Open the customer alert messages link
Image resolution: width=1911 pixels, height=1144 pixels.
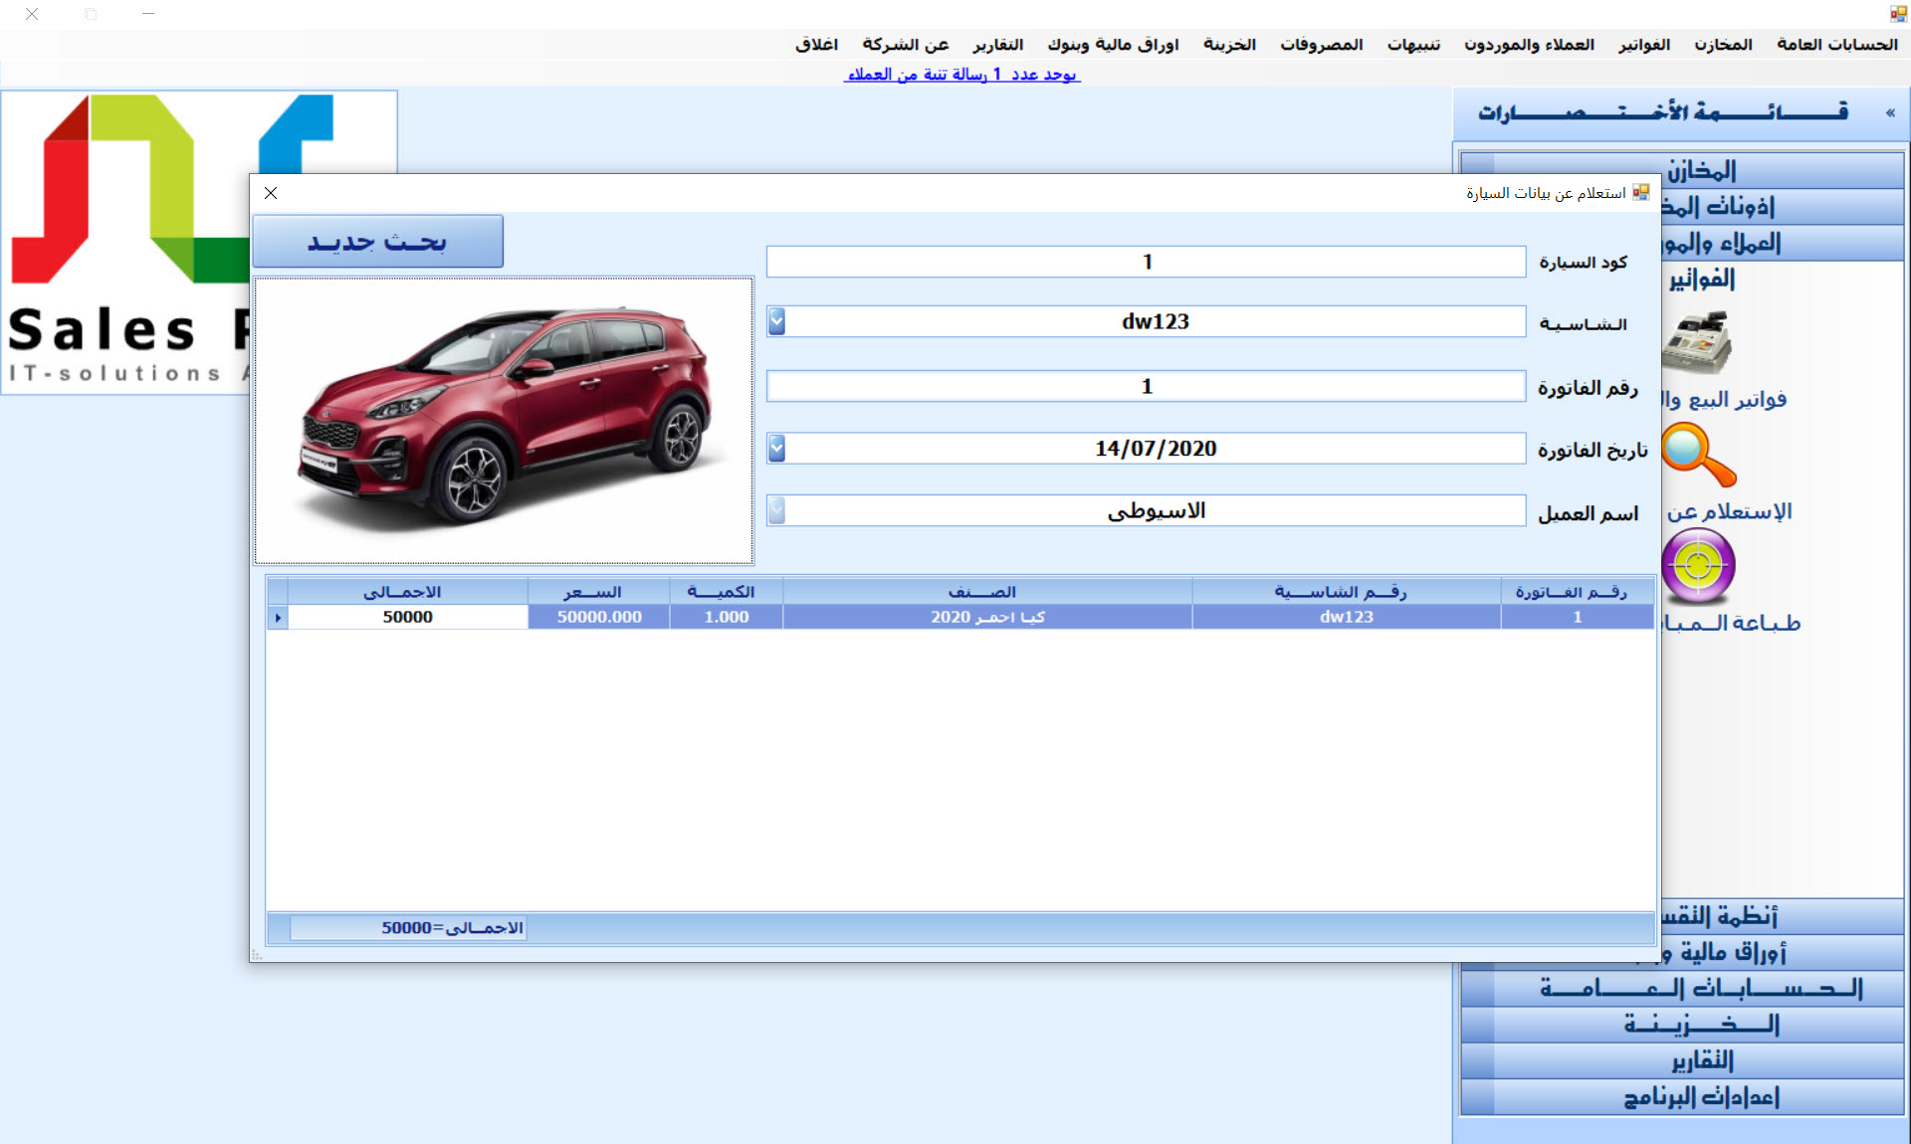pyautogui.click(x=961, y=75)
